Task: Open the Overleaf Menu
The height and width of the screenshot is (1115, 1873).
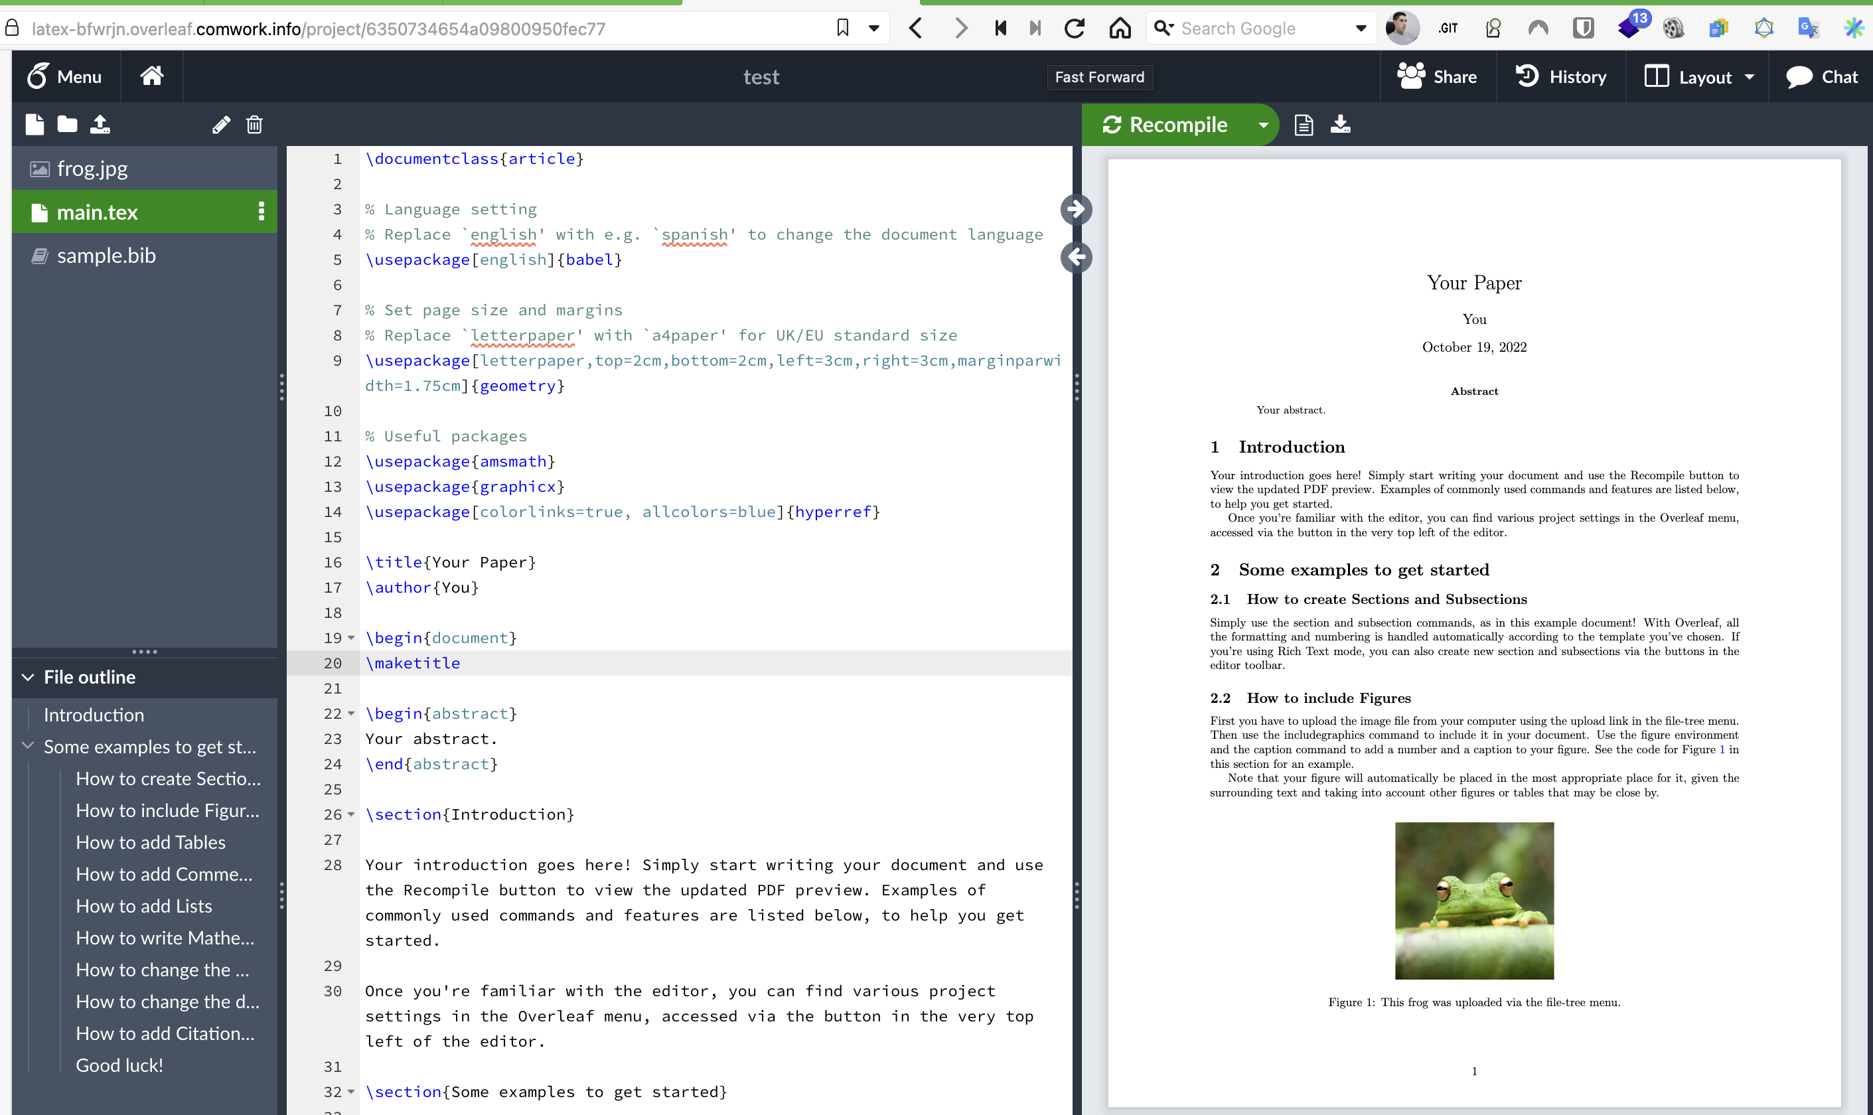Action: pyautogui.click(x=65, y=76)
